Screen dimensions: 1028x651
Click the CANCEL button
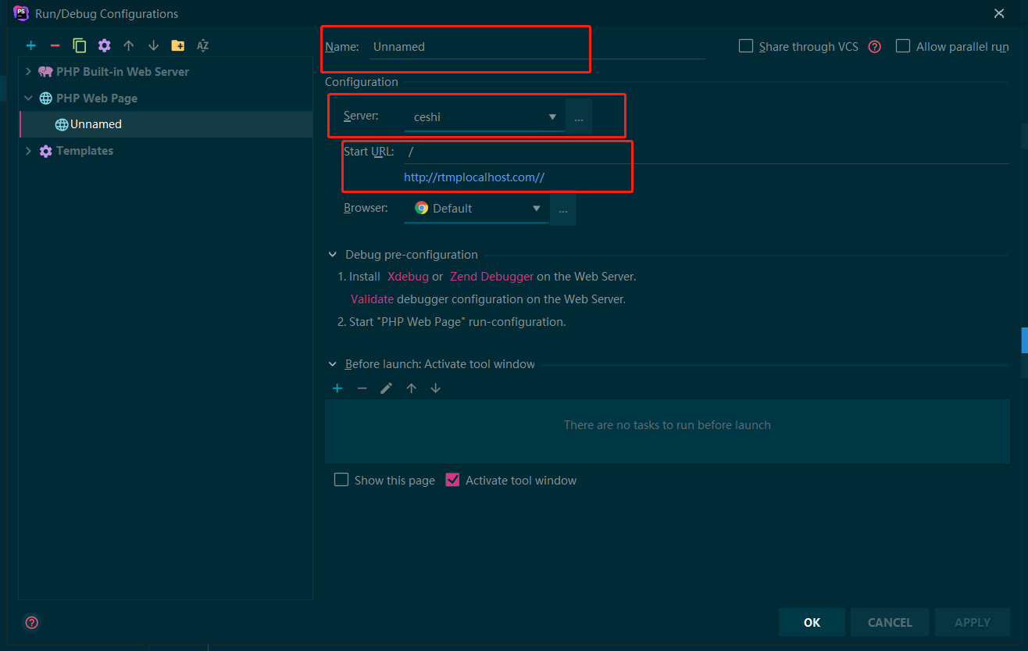890,622
